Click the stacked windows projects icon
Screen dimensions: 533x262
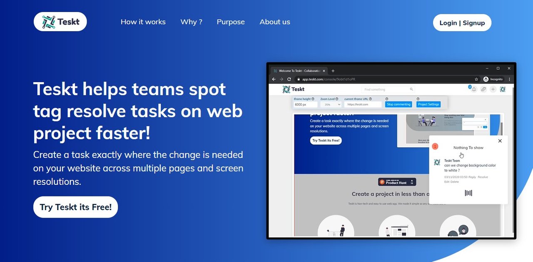click(x=483, y=89)
